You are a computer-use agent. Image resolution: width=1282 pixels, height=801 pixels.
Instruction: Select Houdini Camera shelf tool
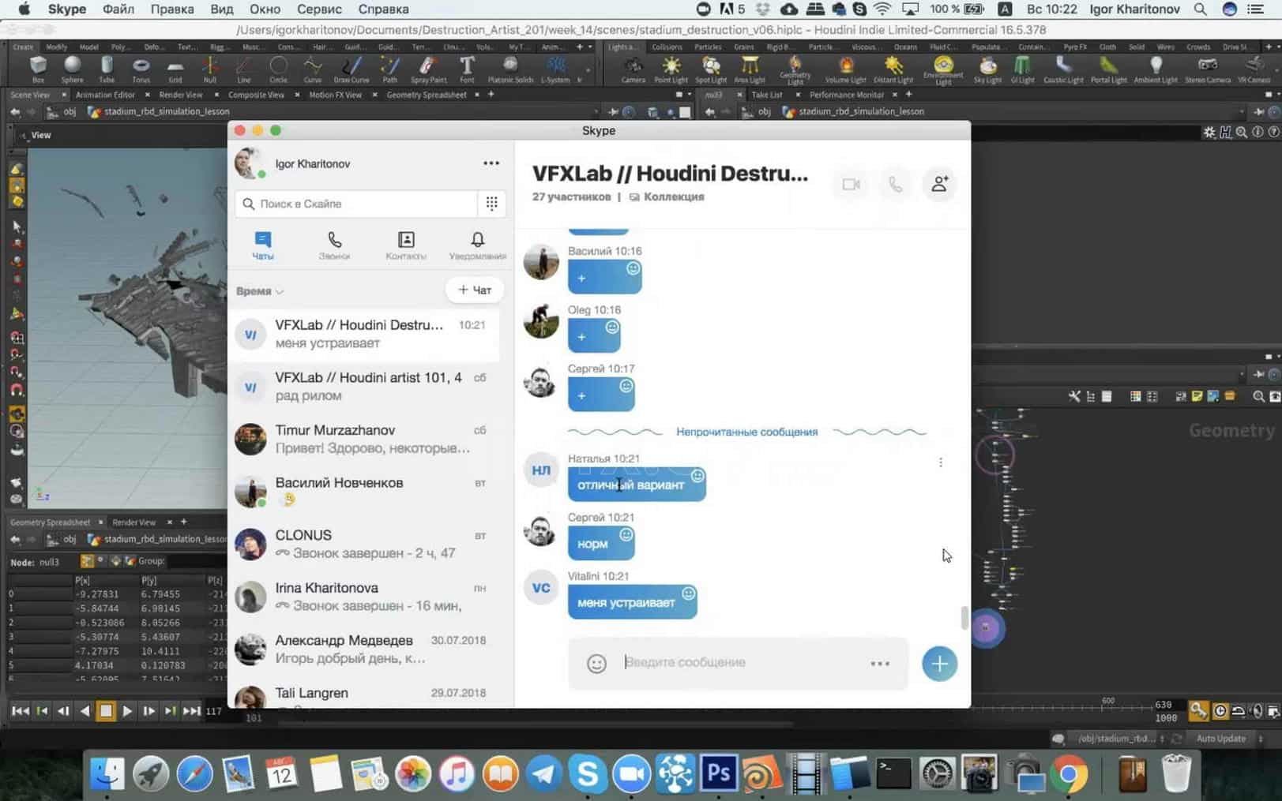633,69
